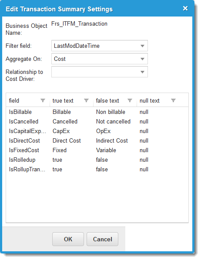Select the IsFixedCost row
Image resolution: width=201 pixels, height=260 pixels.
pos(97,150)
